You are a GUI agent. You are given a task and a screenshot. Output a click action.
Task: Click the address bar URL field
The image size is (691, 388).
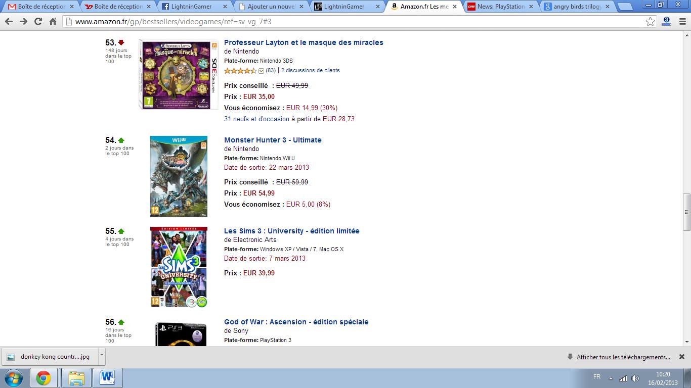coord(354,22)
